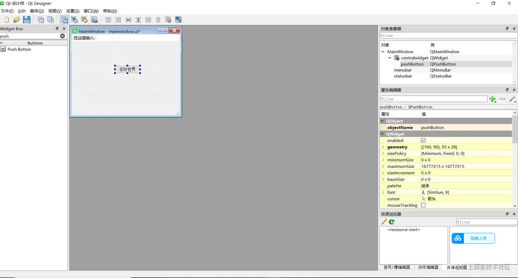Expand the font property row
518x278 pixels.
click(383, 193)
